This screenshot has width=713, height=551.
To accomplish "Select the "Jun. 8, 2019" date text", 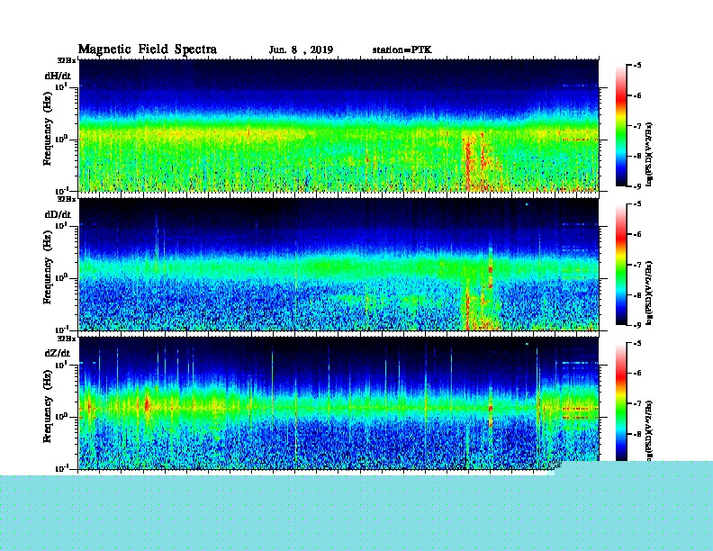I will point(301,50).
